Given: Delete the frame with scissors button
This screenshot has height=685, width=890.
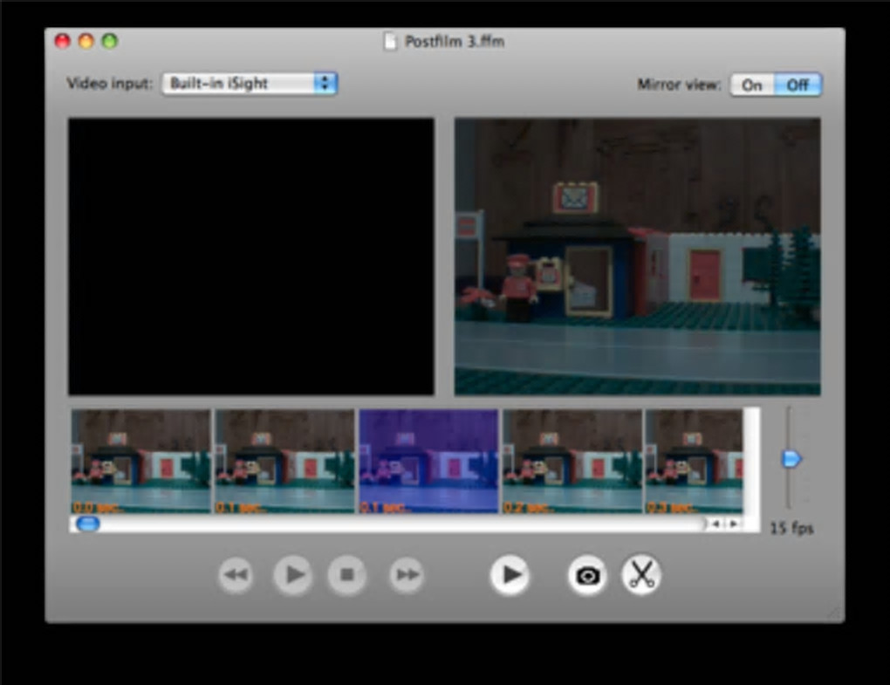Looking at the screenshot, I should pos(641,575).
